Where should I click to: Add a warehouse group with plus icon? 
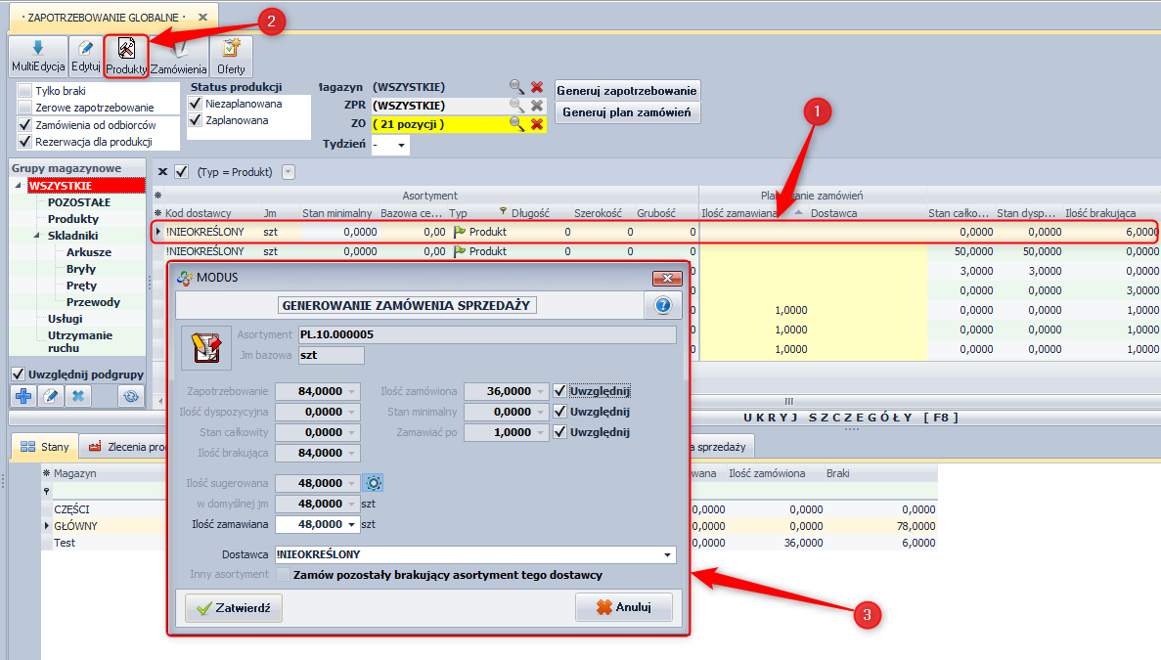(24, 396)
